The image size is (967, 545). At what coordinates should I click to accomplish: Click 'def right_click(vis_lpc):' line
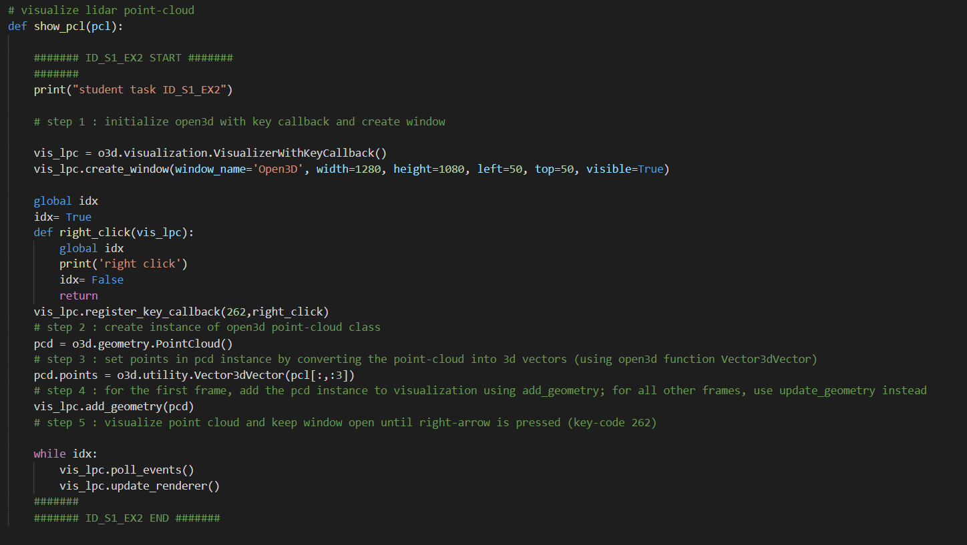114,233
